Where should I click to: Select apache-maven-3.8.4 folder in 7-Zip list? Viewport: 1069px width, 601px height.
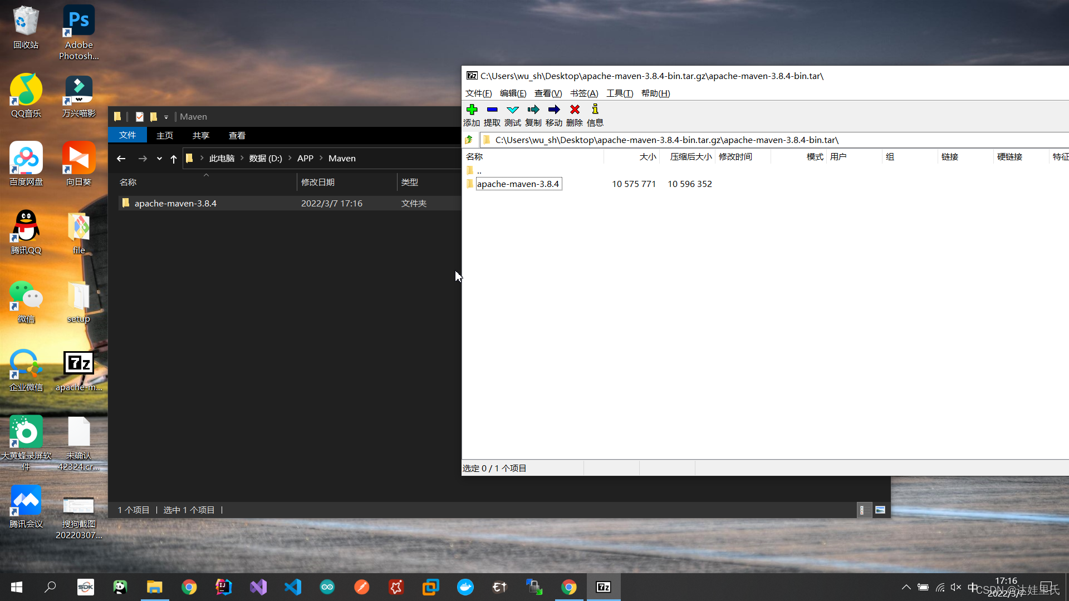tap(518, 184)
